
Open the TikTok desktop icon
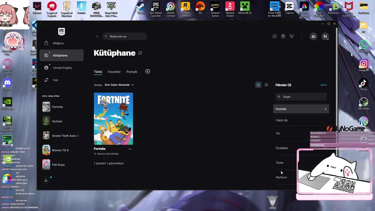(364, 85)
